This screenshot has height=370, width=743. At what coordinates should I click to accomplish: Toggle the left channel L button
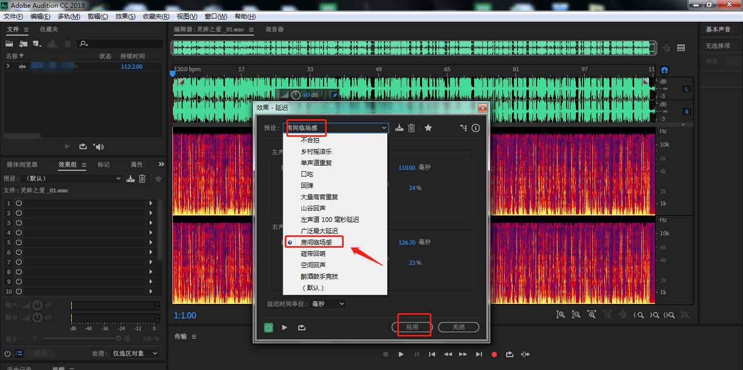[686, 89]
